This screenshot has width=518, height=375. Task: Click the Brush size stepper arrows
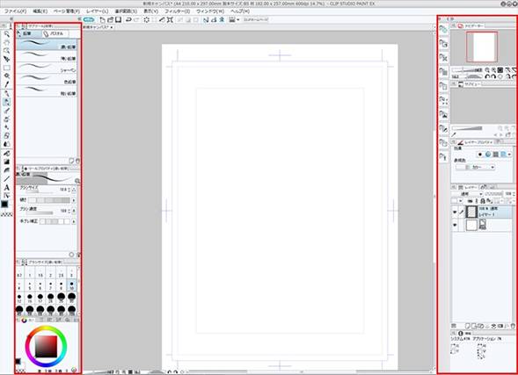point(69,190)
